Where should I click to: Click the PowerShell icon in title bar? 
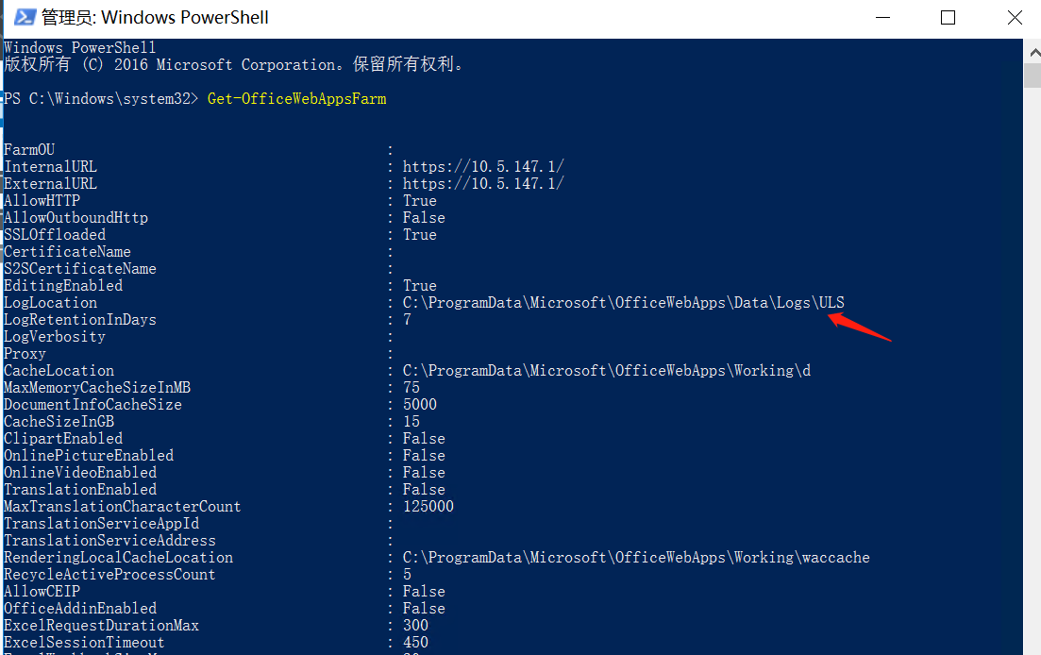(25, 17)
